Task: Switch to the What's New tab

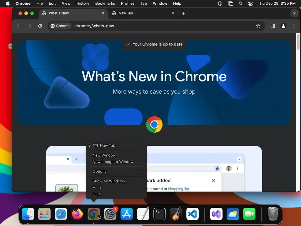Action: (73, 13)
